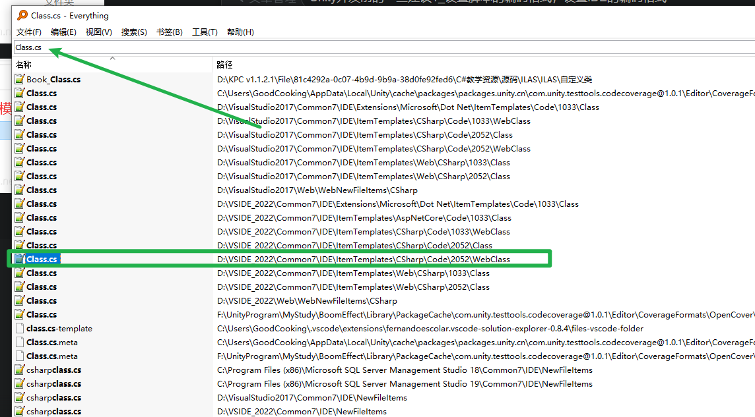Click icon of csharpclass.cs in SQL Server Management Studio 18
Viewport: 755px width, 417px height.
[x=20, y=370]
